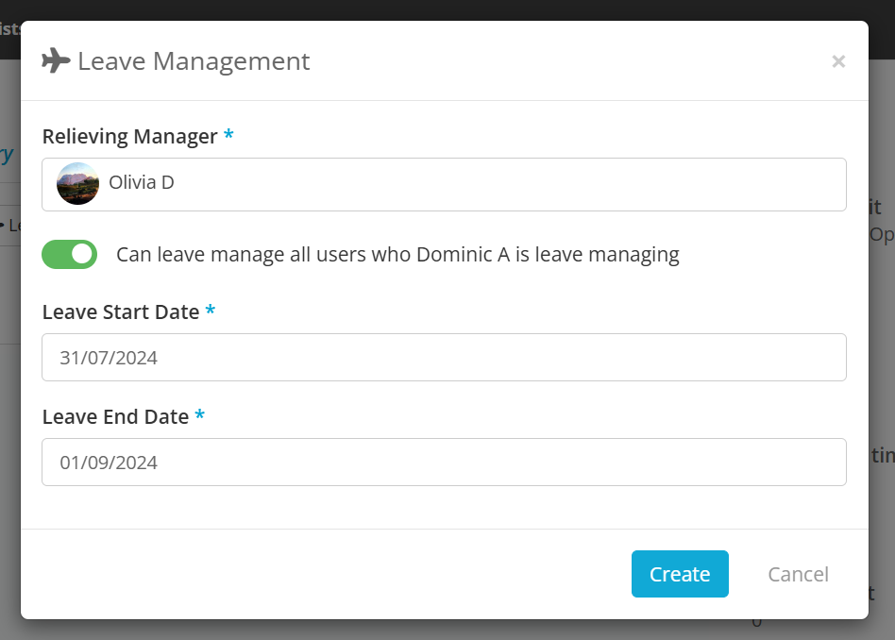This screenshot has width=895, height=640.
Task: Click the Leave End Date label
Action: (x=115, y=416)
